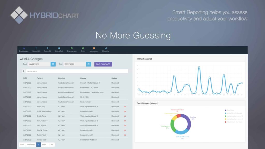Open SuperBill from the top bar

tap(36, 50)
